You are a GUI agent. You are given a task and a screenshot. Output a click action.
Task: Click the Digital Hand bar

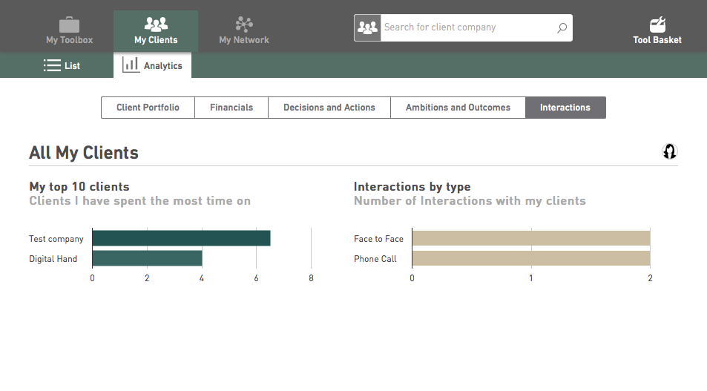coord(148,258)
